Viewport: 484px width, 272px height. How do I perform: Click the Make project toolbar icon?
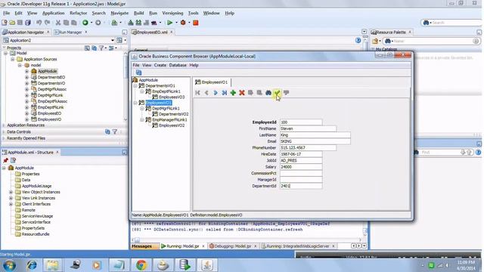click(131, 23)
